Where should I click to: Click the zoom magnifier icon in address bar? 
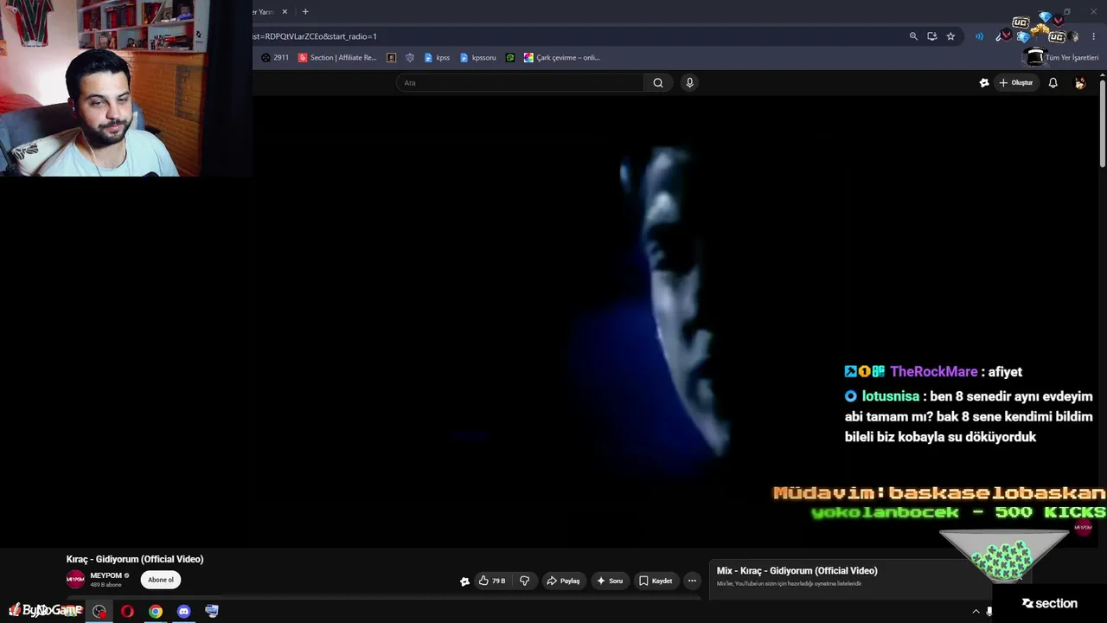913,36
